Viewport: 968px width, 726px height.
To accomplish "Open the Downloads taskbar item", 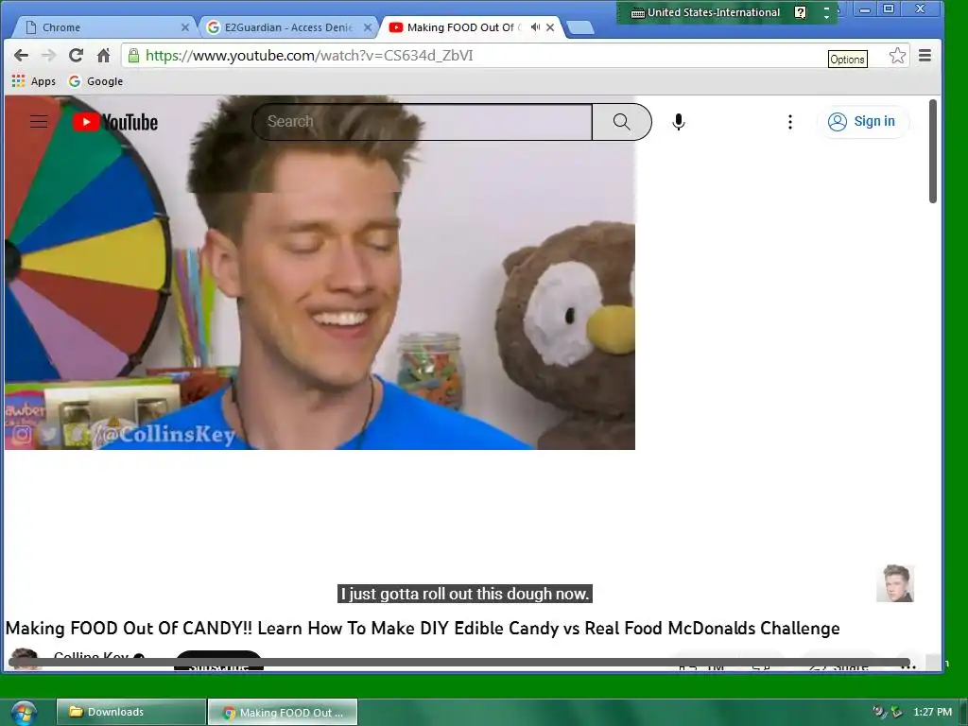I will pos(130,712).
